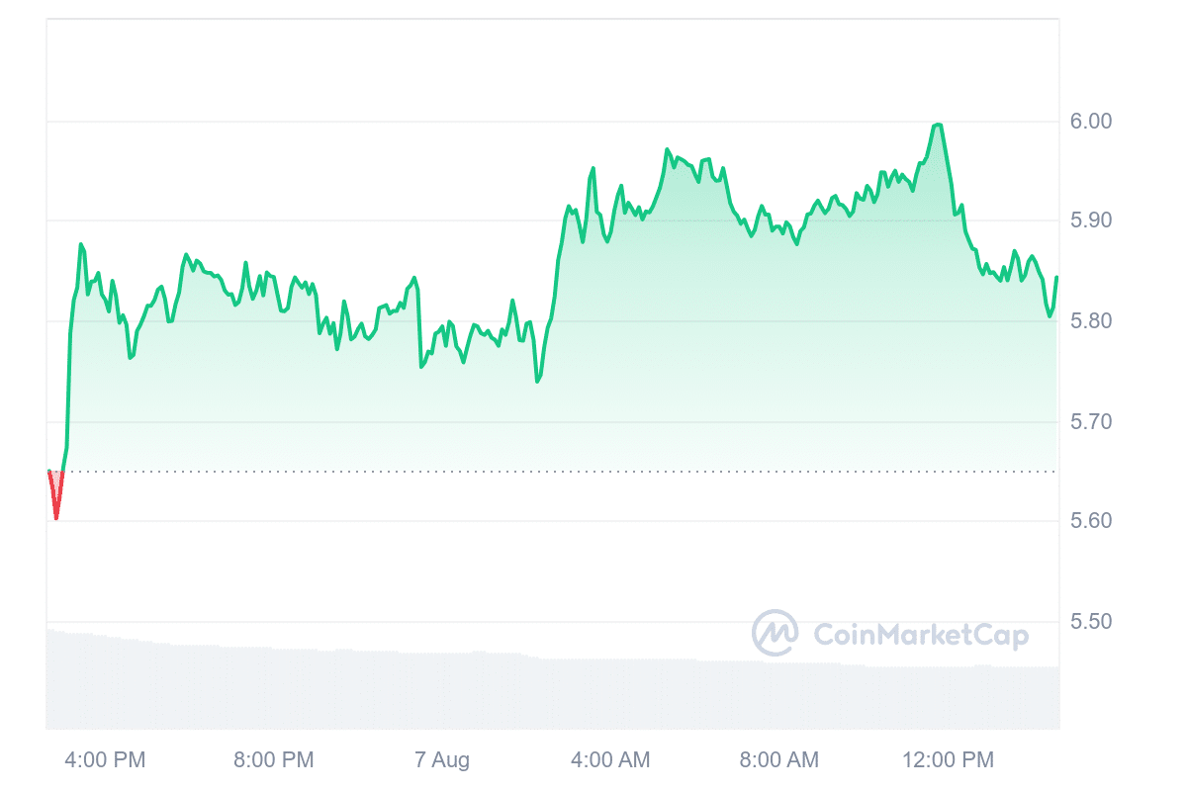Click the CoinMarketCap watermark text

point(921,634)
